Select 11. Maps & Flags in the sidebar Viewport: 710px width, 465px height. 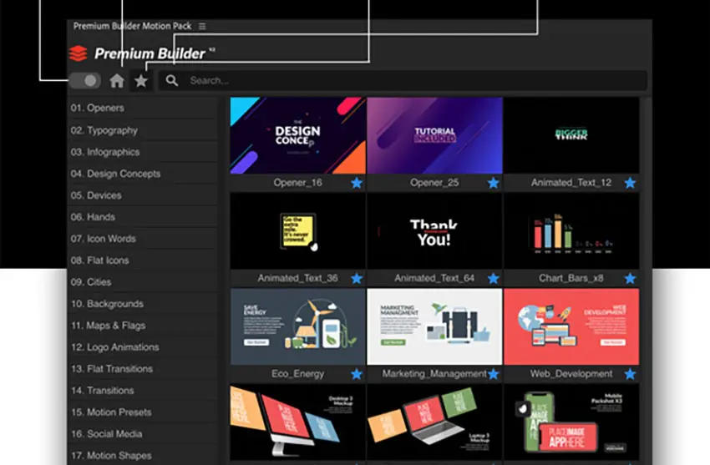(142, 326)
